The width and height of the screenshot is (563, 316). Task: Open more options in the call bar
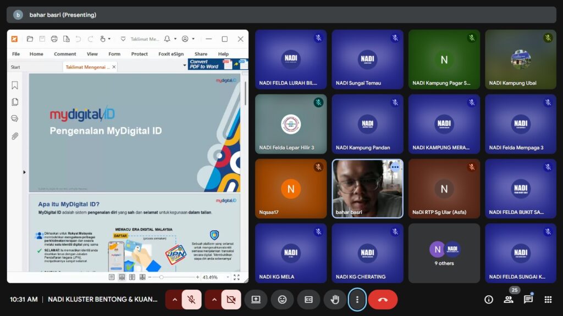point(357,299)
